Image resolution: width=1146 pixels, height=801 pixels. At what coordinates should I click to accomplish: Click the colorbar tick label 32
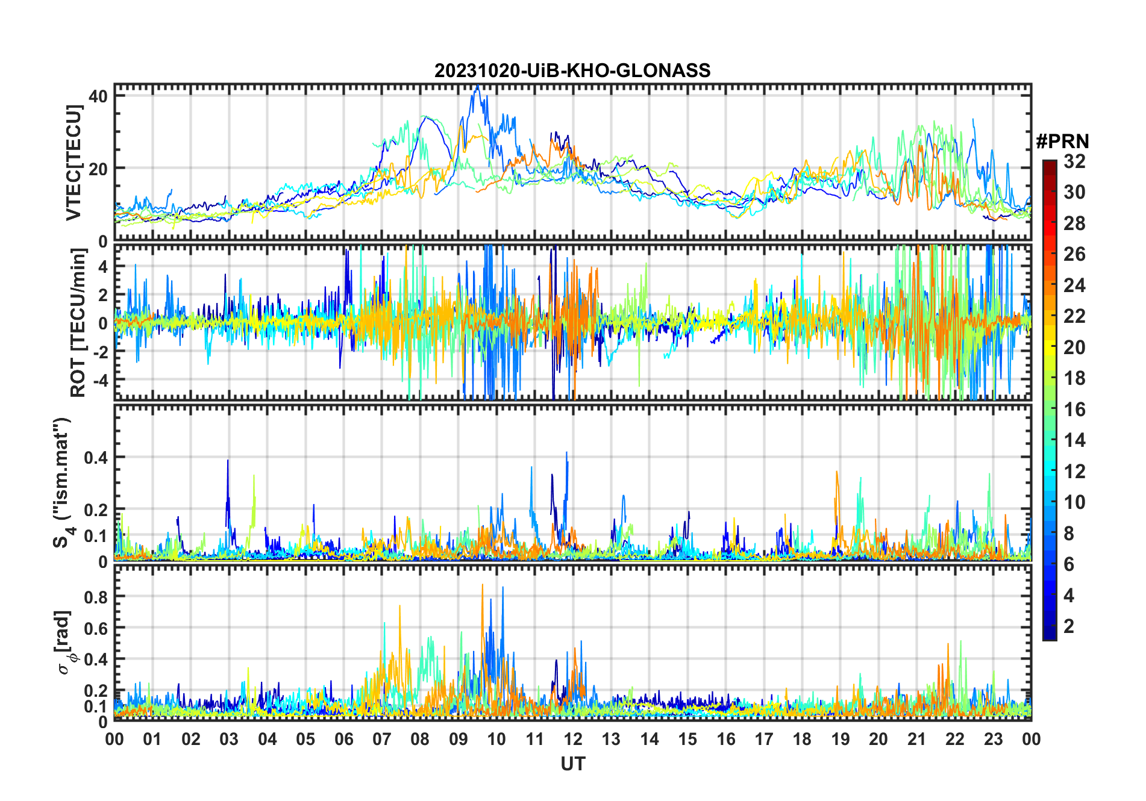pyautogui.click(x=1074, y=161)
